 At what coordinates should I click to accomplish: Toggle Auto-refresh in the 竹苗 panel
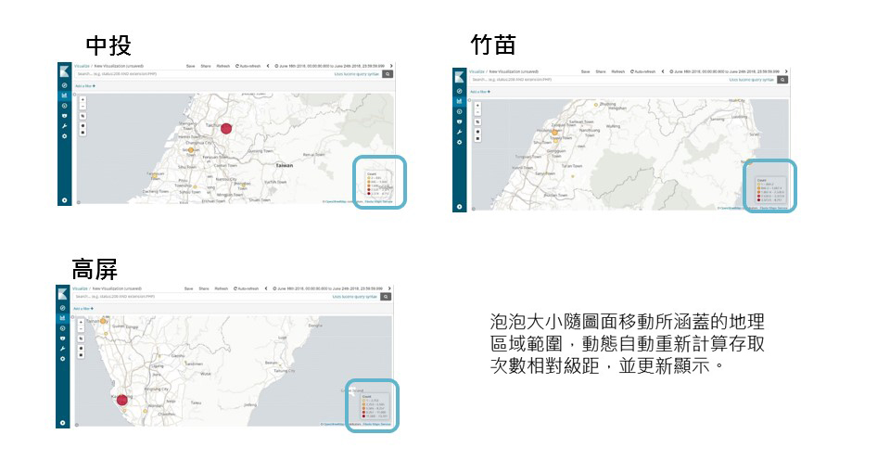(644, 71)
